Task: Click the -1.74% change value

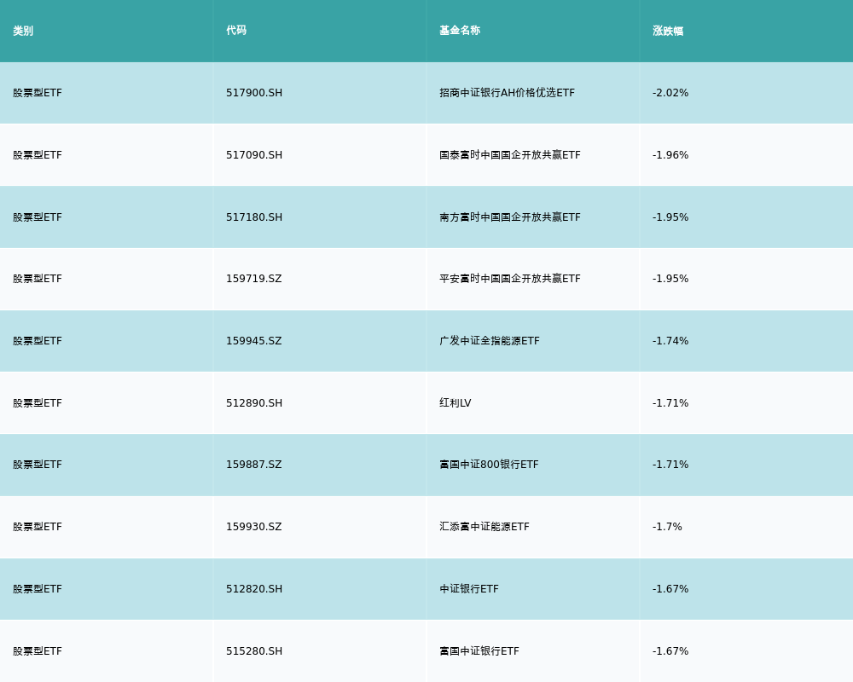Action: (670, 341)
